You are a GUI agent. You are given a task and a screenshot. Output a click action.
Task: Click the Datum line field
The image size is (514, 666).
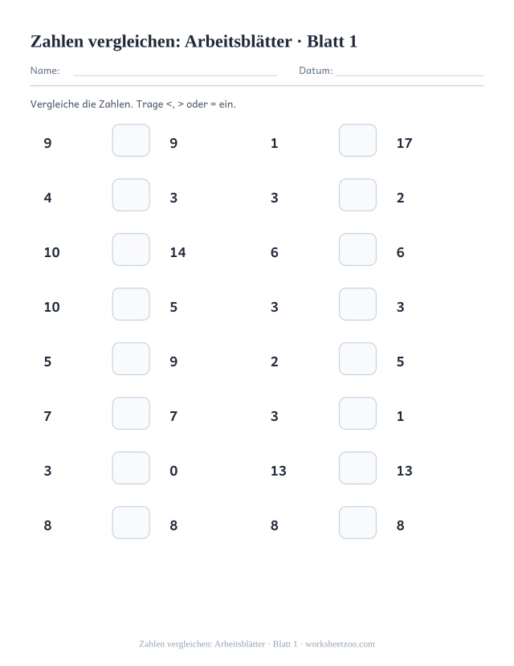[410, 71]
